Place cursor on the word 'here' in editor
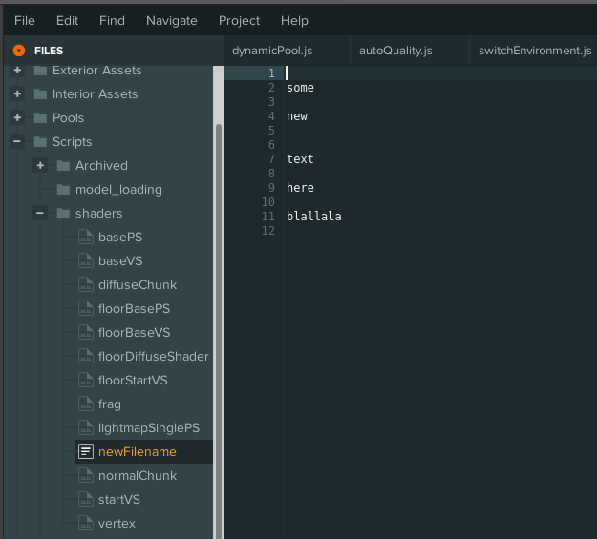 (300, 188)
